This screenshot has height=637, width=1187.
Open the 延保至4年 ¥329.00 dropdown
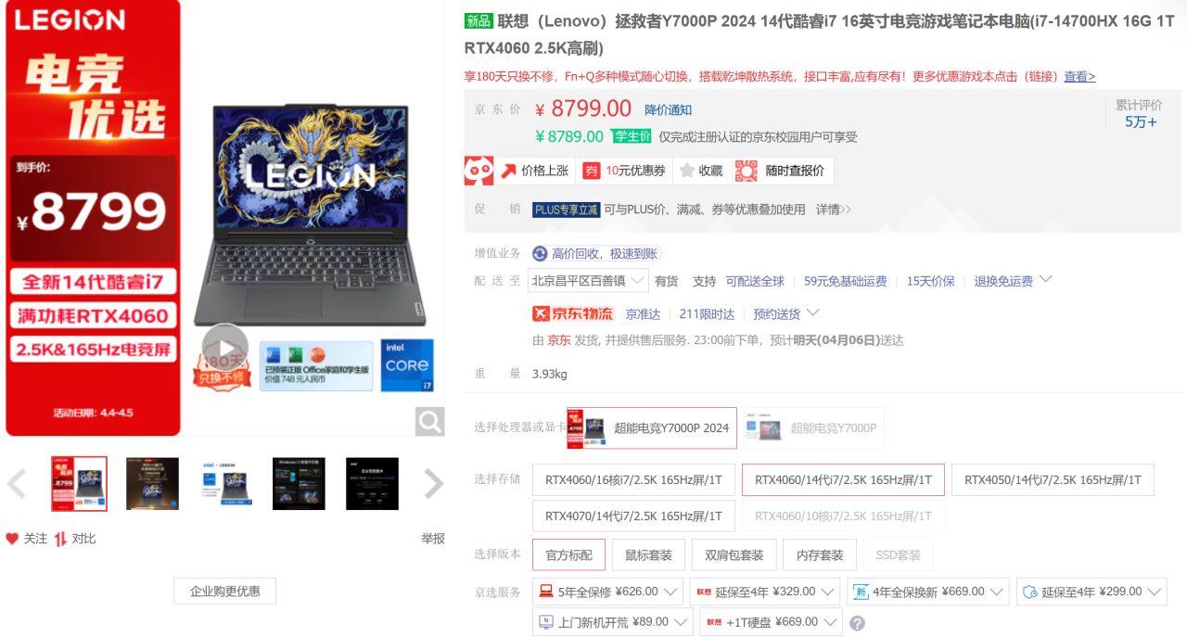764,592
